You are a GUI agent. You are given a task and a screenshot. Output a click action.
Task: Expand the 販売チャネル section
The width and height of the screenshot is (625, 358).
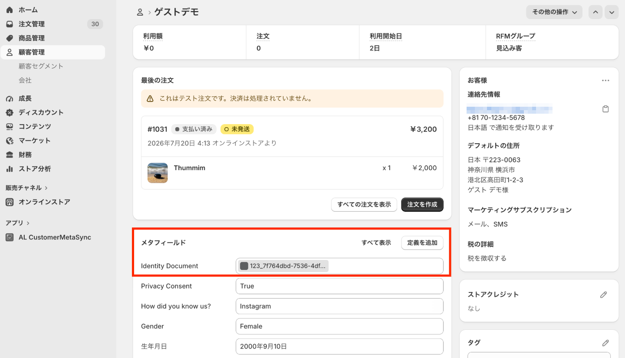(x=27, y=188)
